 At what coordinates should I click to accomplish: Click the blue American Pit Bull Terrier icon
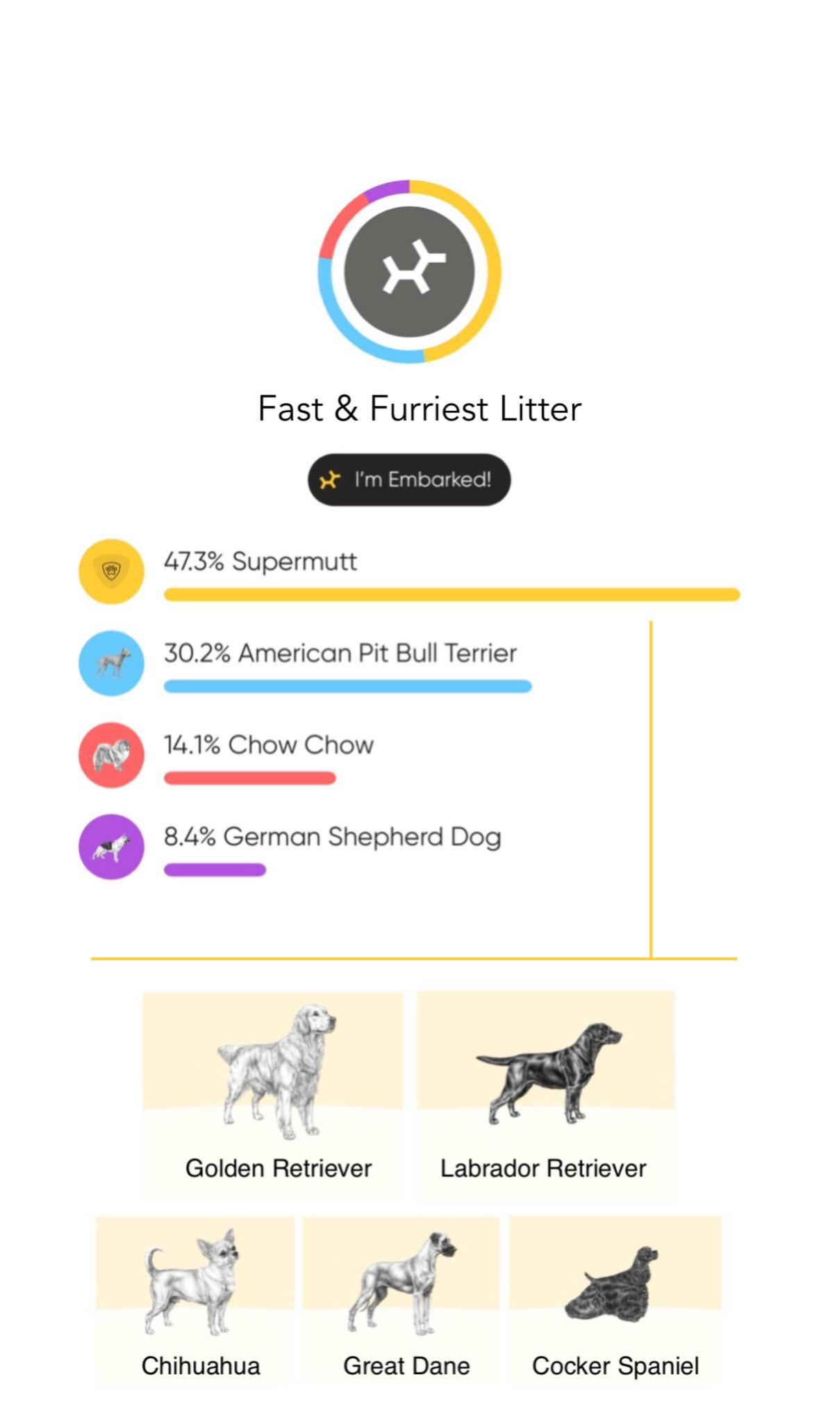point(111,663)
